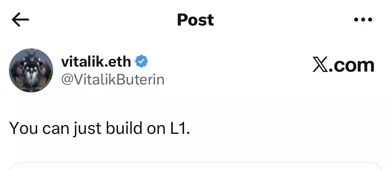
Task: Open the three-dot more options menu
Action: tap(363, 20)
